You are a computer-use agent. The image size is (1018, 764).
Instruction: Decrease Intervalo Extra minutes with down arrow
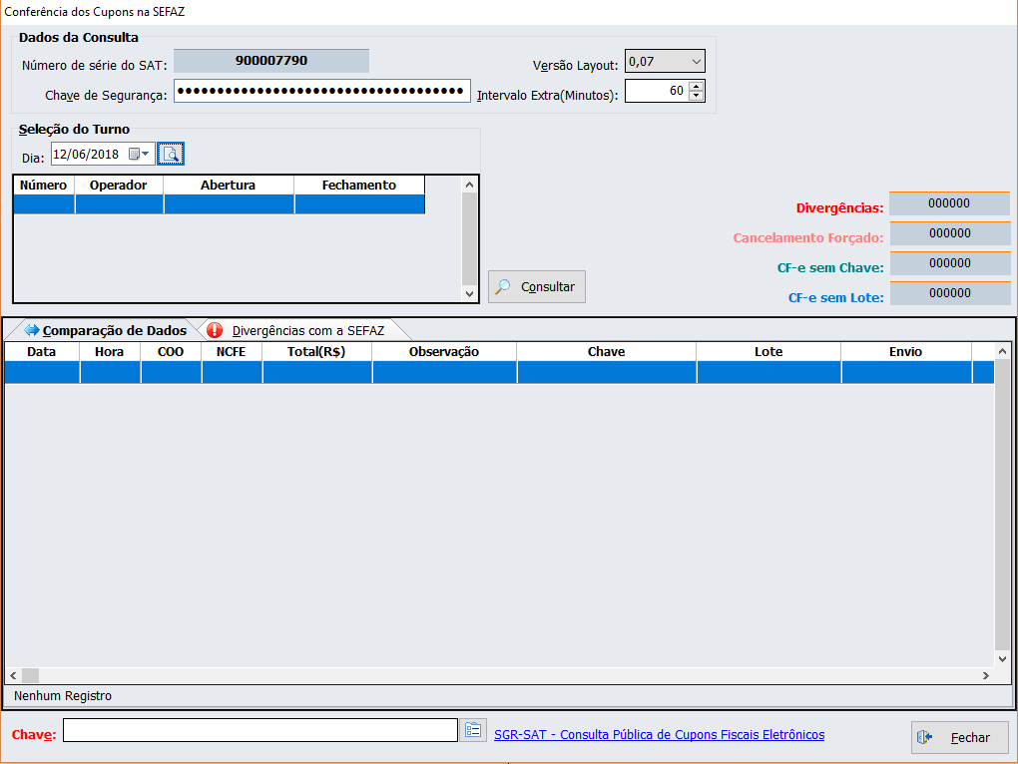(x=697, y=96)
